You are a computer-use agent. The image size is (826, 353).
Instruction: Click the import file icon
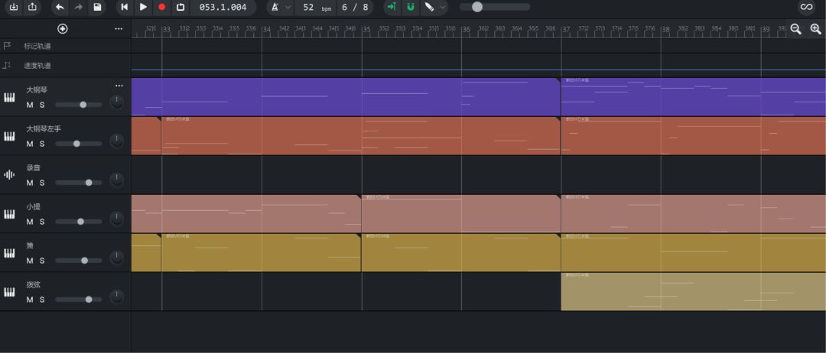tap(14, 7)
